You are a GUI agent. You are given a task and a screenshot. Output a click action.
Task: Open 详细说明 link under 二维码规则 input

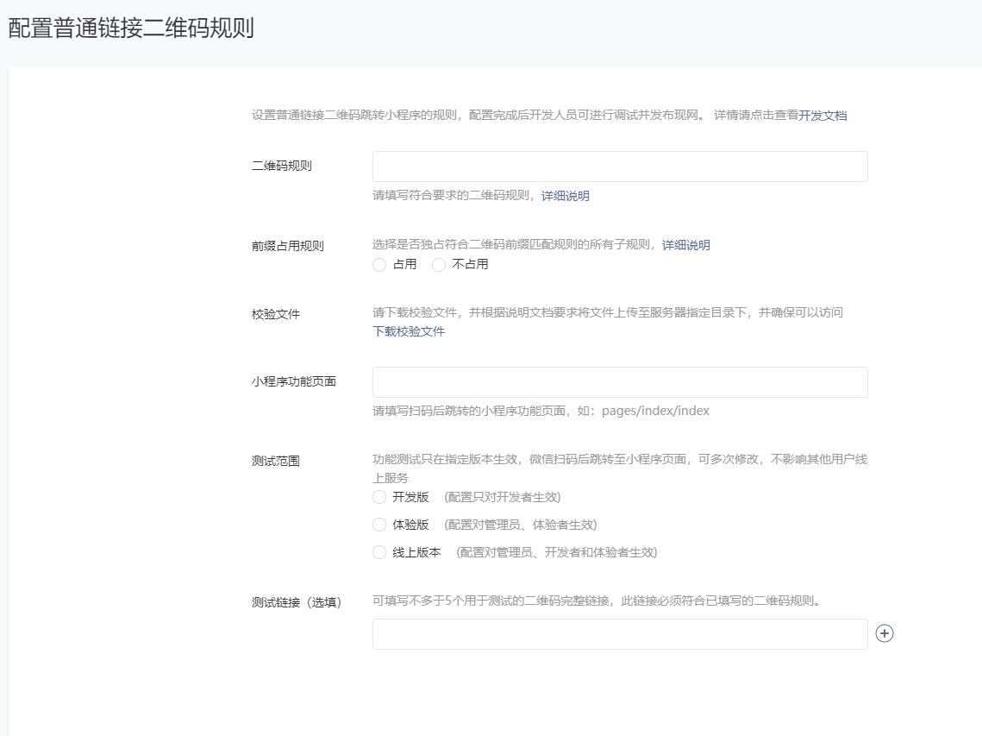click(x=566, y=196)
